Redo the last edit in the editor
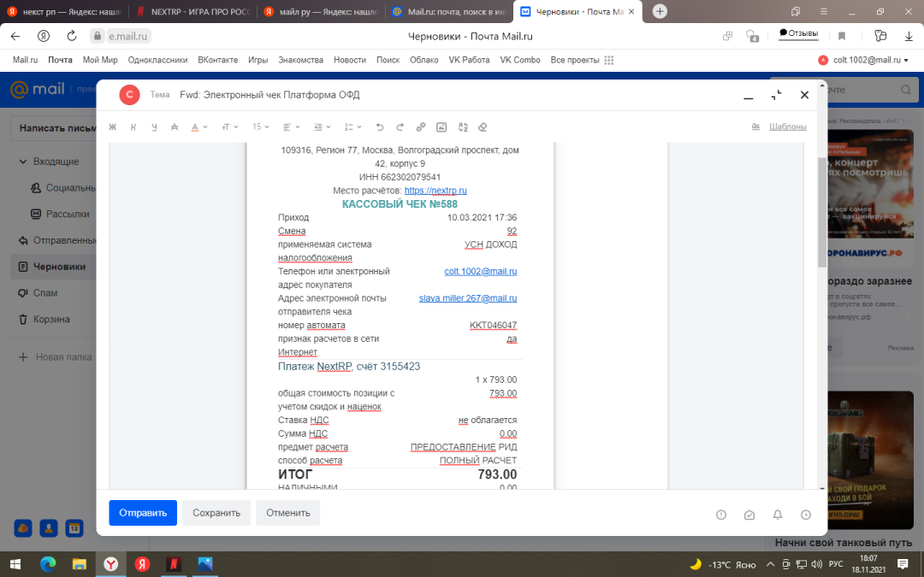 point(400,127)
